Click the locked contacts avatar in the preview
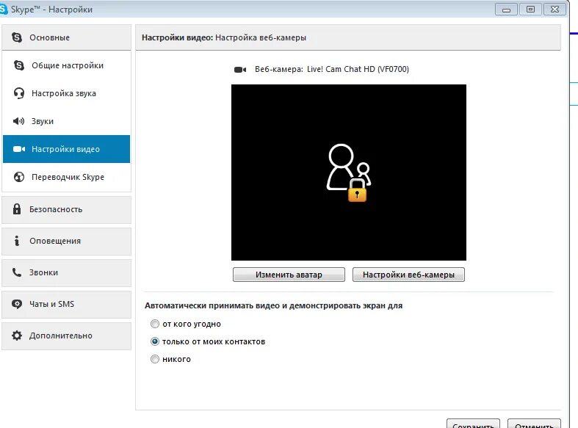The width and height of the screenshot is (578, 428). click(349, 173)
